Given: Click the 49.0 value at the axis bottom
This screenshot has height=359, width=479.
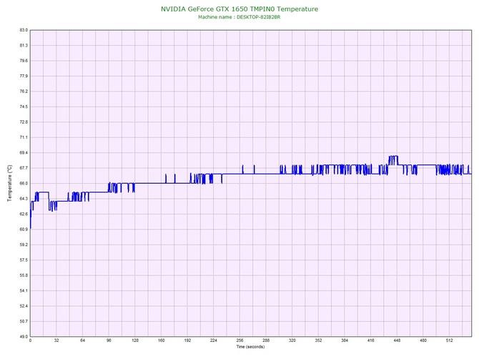Looking at the screenshot, I should click(24, 336).
